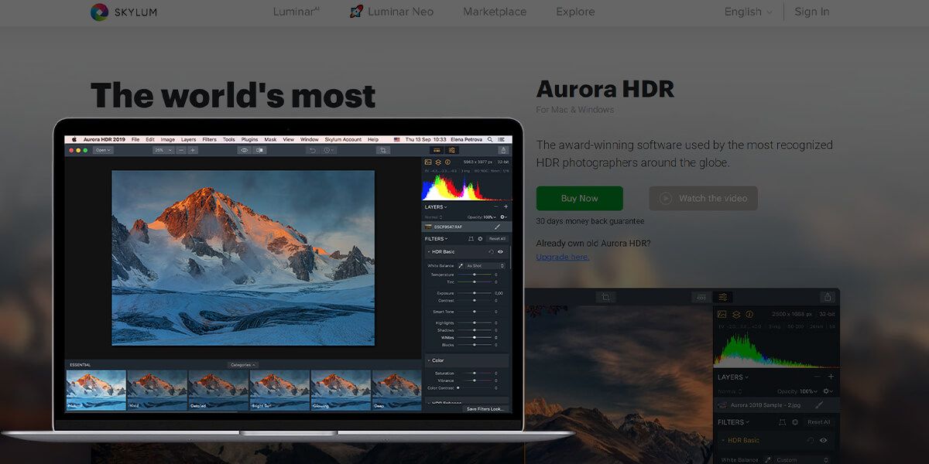
Task: Toggle the filters side panel on the laptop
Action: 452,150
